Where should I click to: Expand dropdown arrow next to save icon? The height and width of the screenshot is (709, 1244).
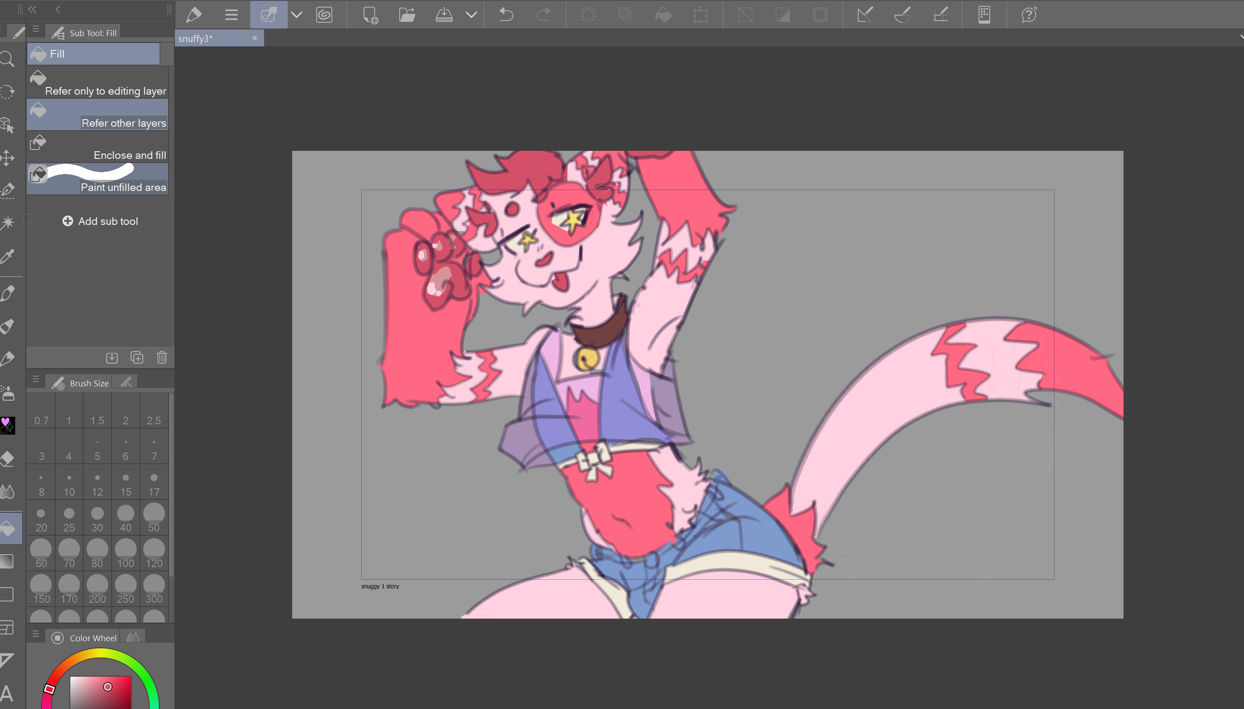471,15
